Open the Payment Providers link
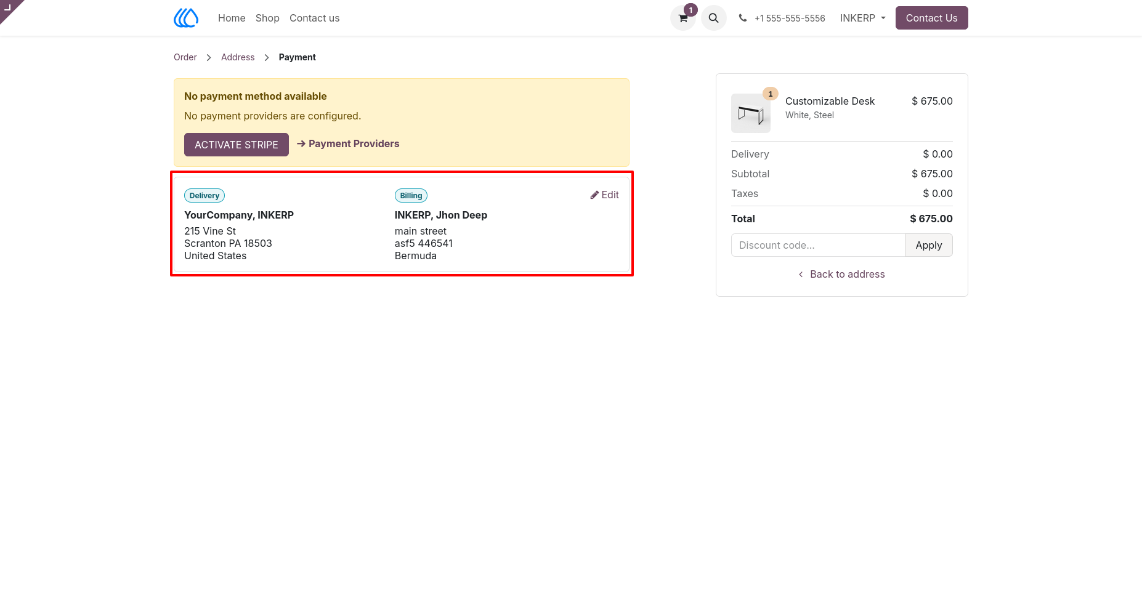Screen dimensions: 1142x596 348,143
